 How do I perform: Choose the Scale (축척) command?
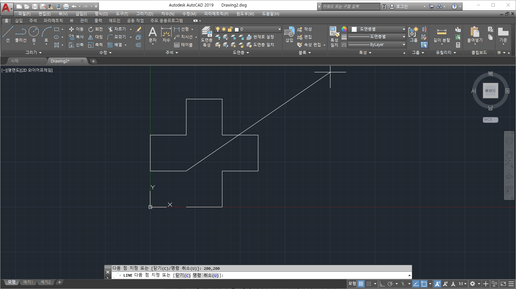click(95, 45)
